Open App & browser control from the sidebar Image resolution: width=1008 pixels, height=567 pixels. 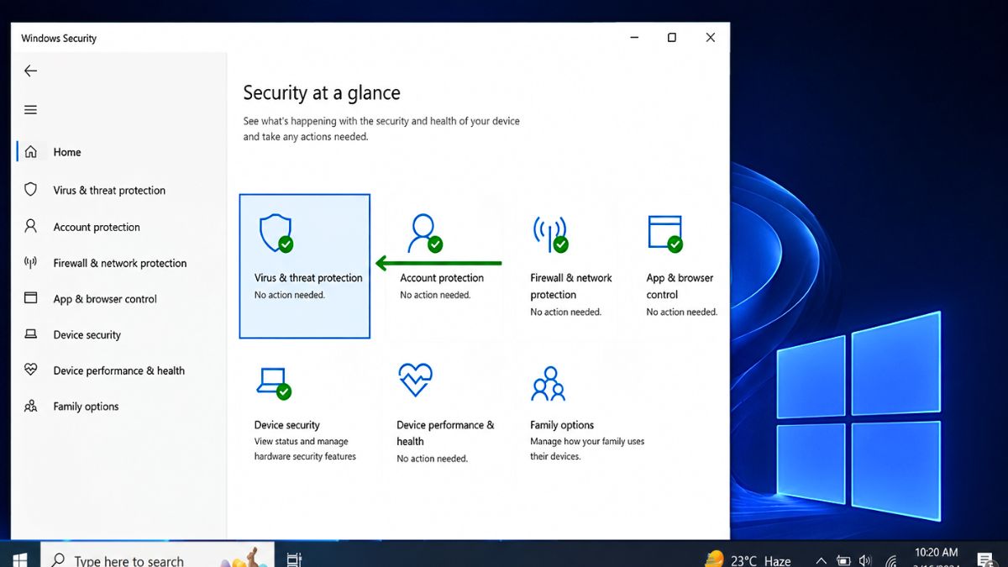(x=105, y=299)
